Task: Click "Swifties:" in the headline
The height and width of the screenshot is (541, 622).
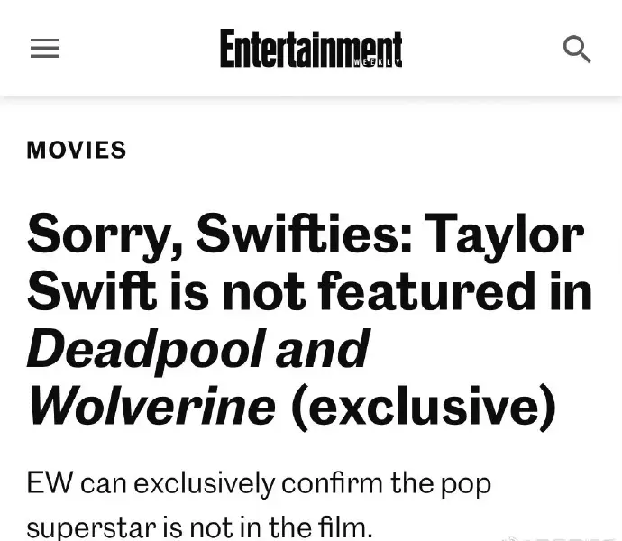Action: [x=305, y=234]
